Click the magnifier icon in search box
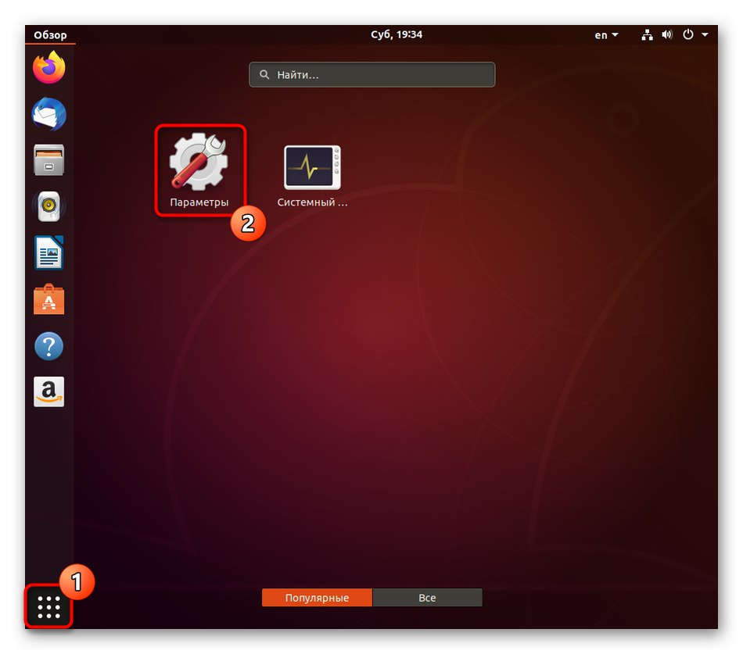The width and height of the screenshot is (743, 654). [264, 75]
